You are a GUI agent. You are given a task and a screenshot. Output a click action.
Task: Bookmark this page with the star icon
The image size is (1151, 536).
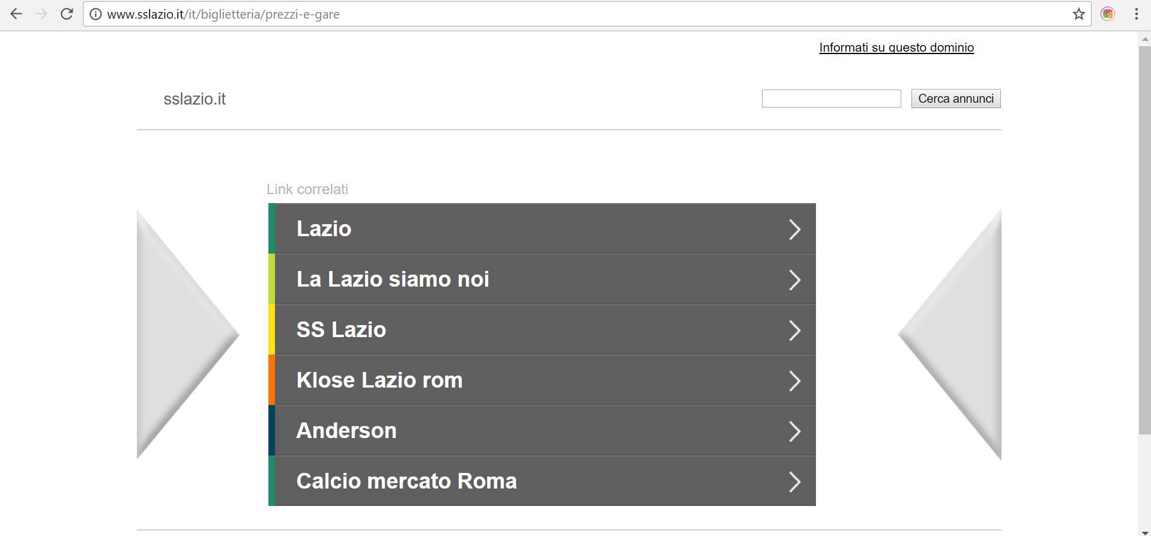pyautogui.click(x=1079, y=14)
